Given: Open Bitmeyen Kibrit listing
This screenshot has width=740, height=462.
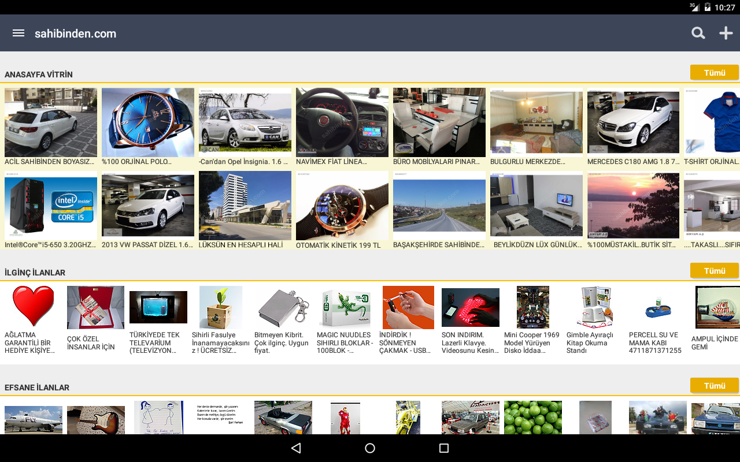Looking at the screenshot, I should point(283,321).
